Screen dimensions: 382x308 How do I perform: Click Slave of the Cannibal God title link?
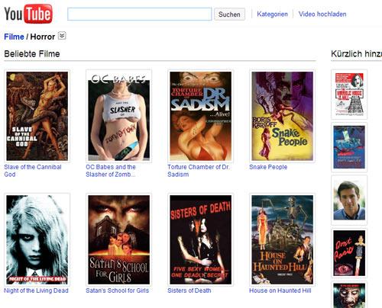pos(33,171)
